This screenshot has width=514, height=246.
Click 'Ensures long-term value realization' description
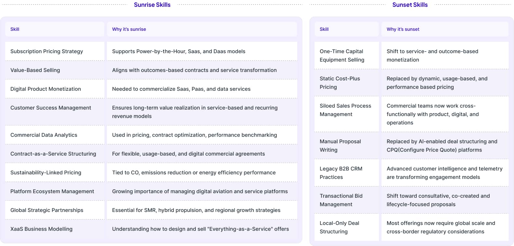[x=195, y=112]
